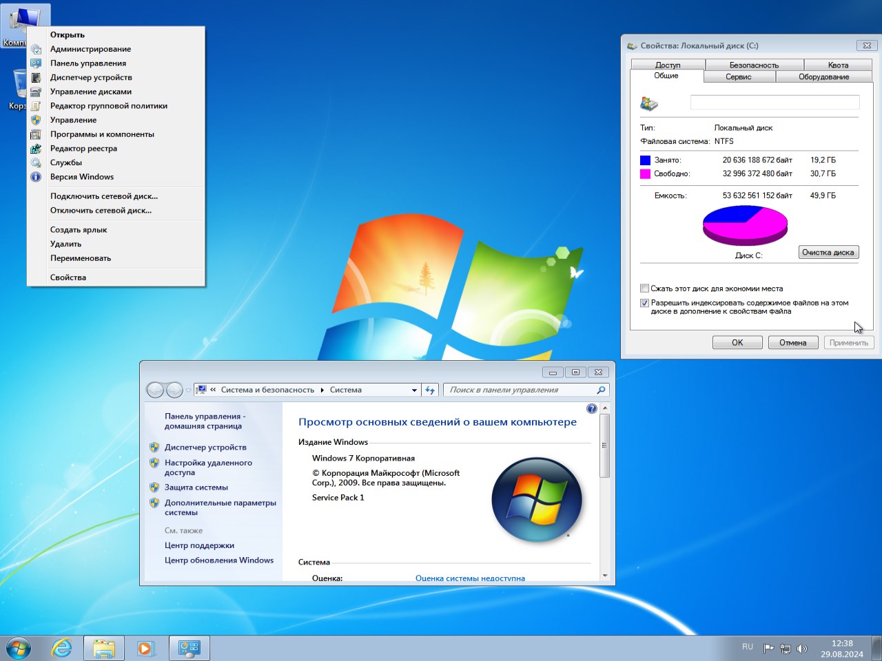Click the blue help icon in System window
Viewport: 882px width, 661px height.
tap(591, 409)
